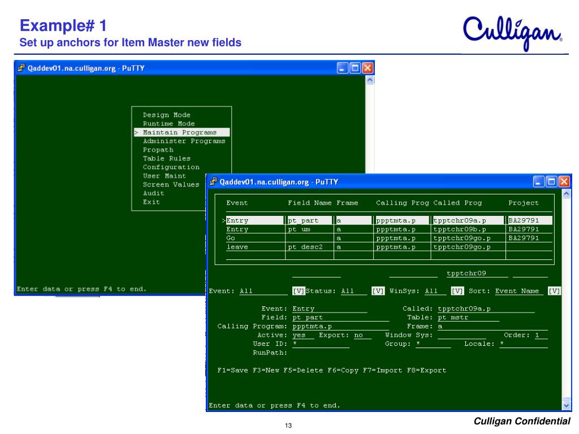Select Screen Values menu entry

pos(171,185)
